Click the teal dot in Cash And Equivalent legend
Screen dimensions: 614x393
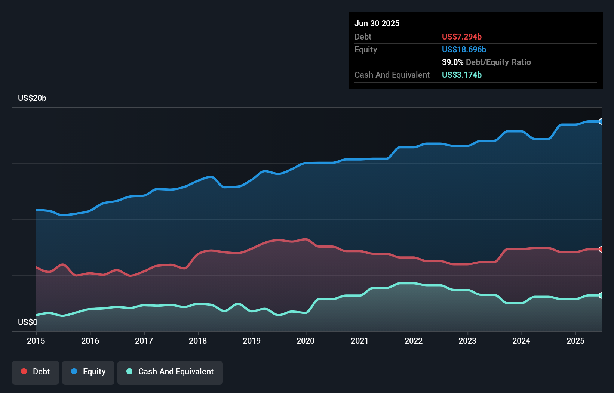click(129, 371)
